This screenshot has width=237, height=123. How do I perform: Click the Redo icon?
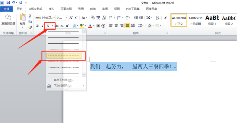tap(21, 3)
